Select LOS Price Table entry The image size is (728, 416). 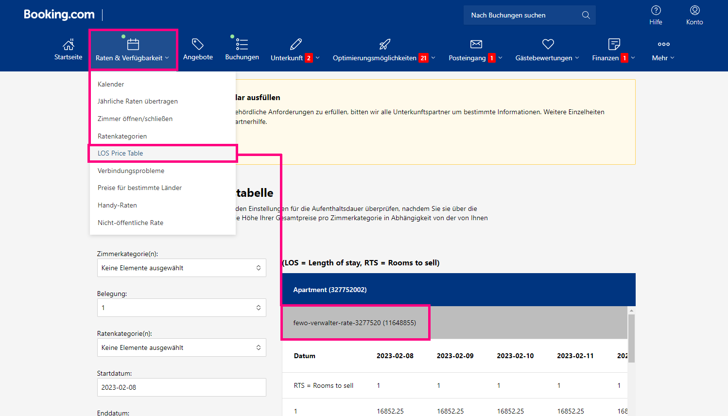coord(120,153)
